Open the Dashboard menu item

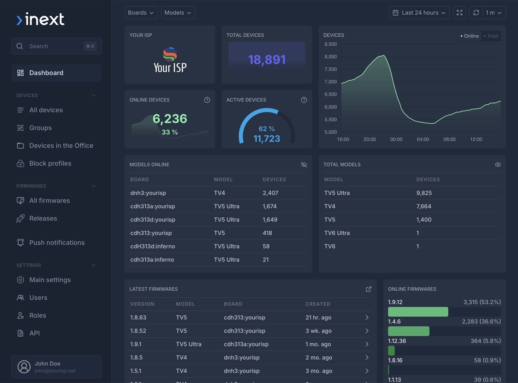tap(57, 73)
